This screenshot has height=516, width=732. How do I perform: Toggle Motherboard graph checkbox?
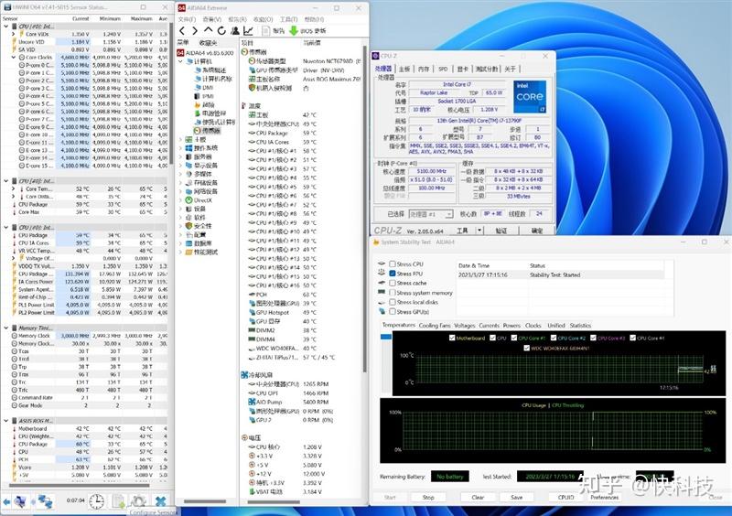[452, 338]
